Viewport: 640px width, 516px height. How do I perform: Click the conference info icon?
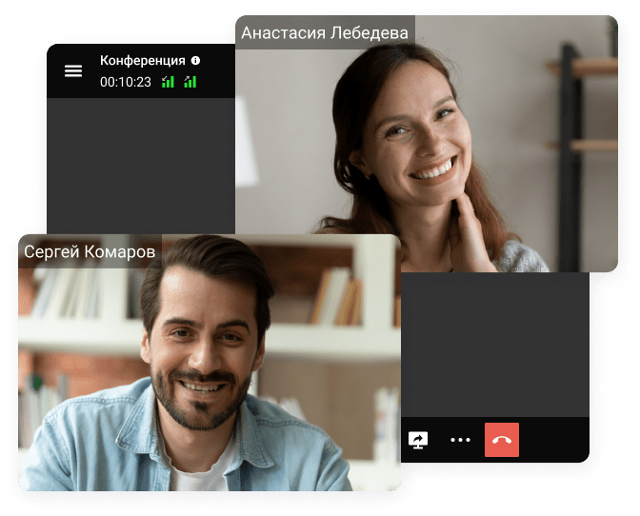tap(195, 61)
